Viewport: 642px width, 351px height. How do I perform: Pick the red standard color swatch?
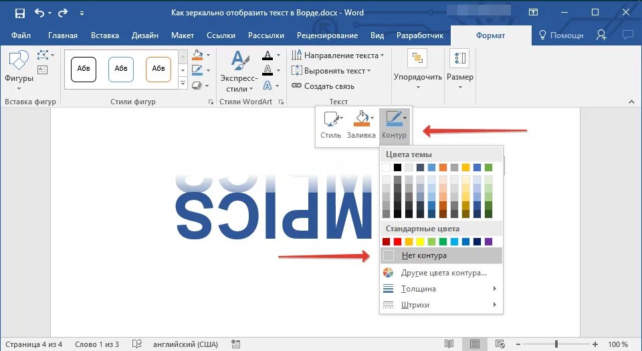397,242
